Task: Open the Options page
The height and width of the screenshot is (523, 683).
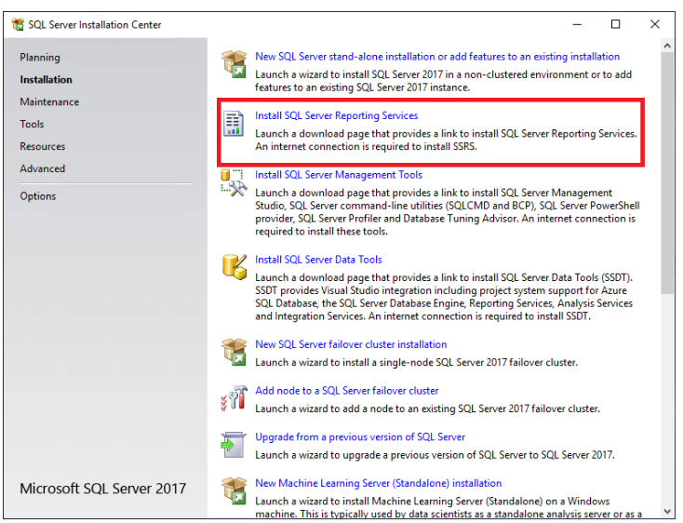Action: 38,196
